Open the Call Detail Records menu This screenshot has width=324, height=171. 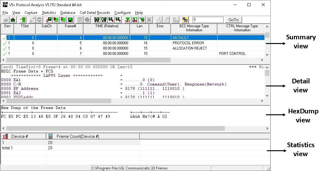[95, 13]
